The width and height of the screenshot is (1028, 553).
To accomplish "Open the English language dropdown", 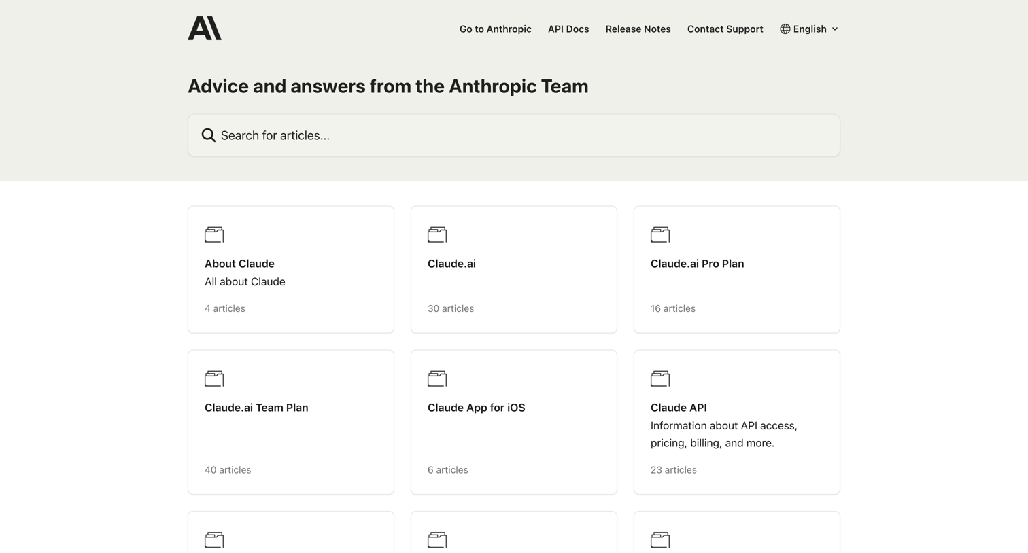I will [x=809, y=29].
